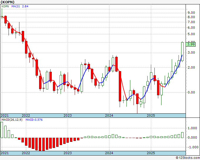Click the 2024 label on MACD timeline
Screen dimensions: 200x160
[x=109, y=153]
